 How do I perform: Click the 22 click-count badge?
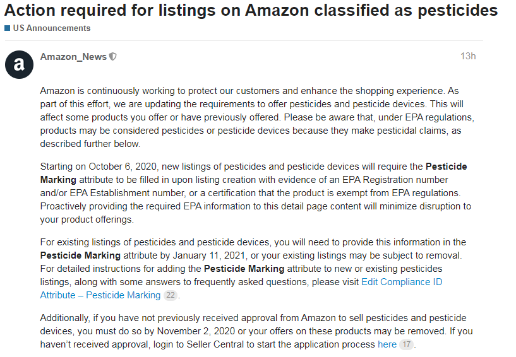(x=170, y=295)
